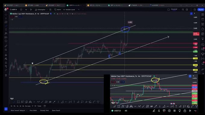Select the zoom in tool in left sidebar
Screen dimensions: 205x115
(x=6, y=50)
